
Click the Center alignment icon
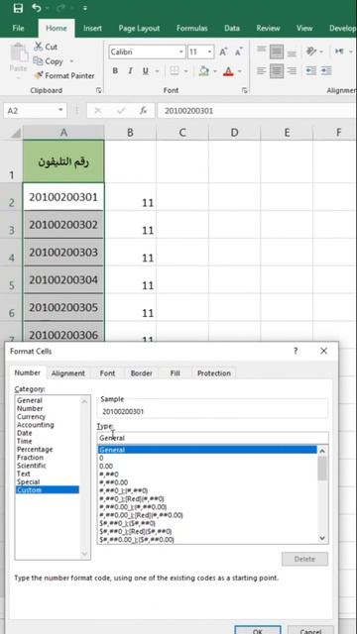coord(277,71)
